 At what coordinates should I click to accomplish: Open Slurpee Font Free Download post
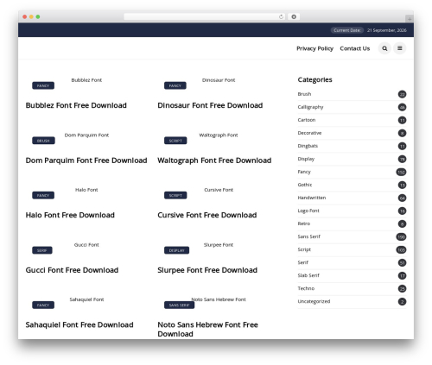tap(207, 270)
